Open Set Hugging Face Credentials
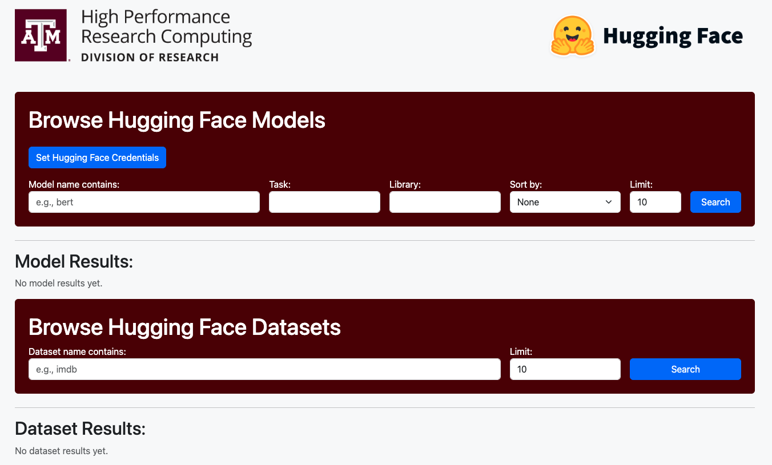This screenshot has height=465, width=772. point(97,157)
